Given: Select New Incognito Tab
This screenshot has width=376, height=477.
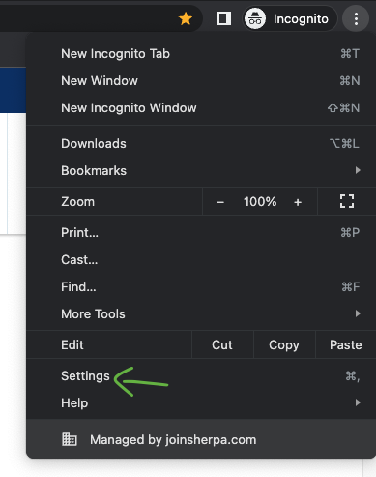Looking at the screenshot, I should (201, 54).
